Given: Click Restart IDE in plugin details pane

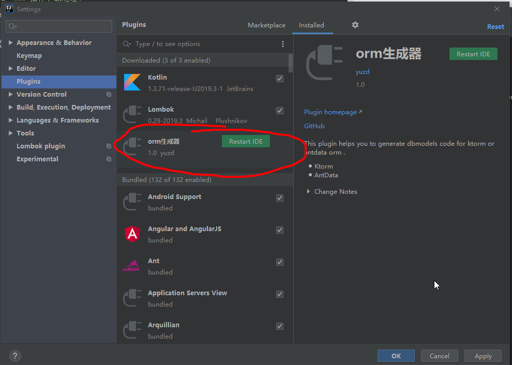Looking at the screenshot, I should (x=473, y=54).
